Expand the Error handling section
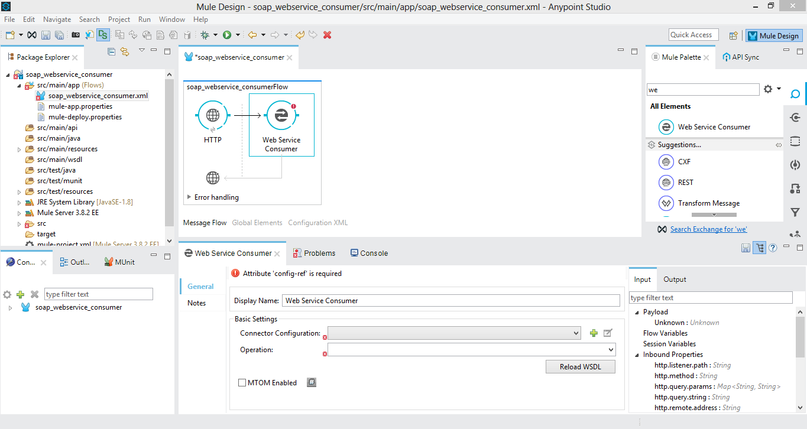Image resolution: width=807 pixels, height=429 pixels. pyautogui.click(x=189, y=197)
